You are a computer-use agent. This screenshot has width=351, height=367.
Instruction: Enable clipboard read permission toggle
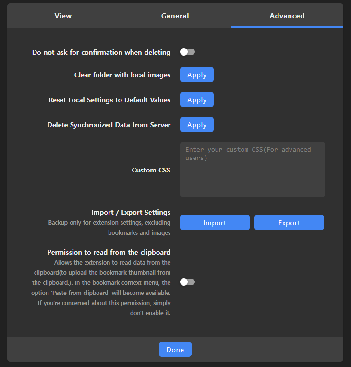click(x=187, y=282)
